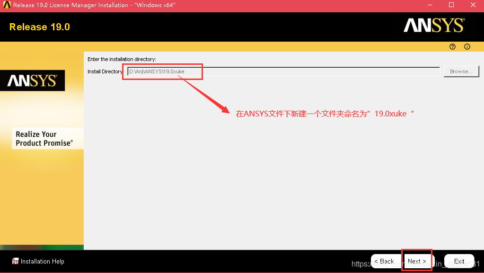The width and height of the screenshot is (484, 273).
Task: Maximize the License Manager Installation window
Action: click(x=451, y=5)
